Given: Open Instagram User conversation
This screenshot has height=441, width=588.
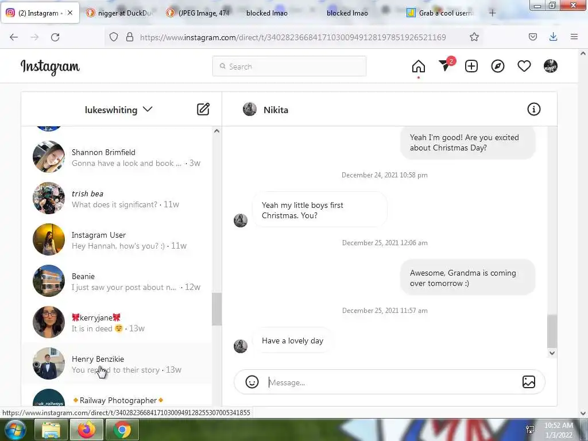Looking at the screenshot, I should coord(116,239).
